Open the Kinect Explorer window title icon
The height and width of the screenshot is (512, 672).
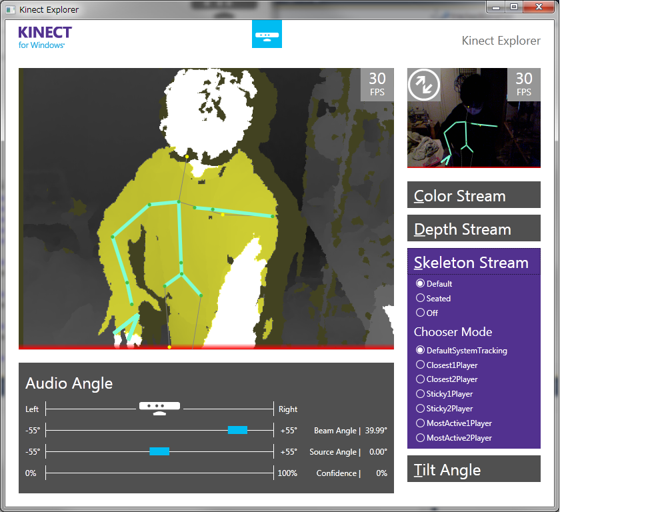[x=10, y=9]
